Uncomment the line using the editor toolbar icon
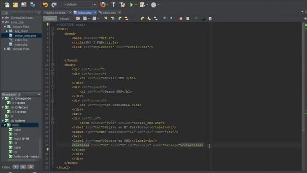Screen dimensions: 307x173 (203, 19)
